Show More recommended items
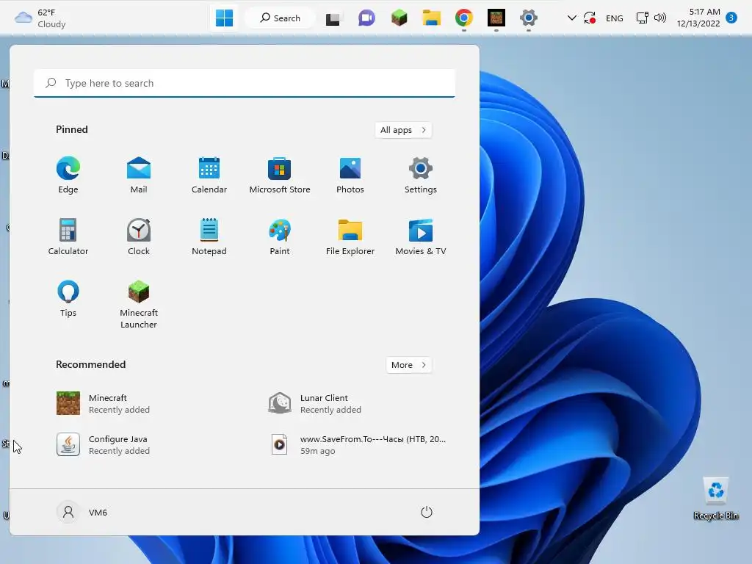Screen dimensions: 752x564 (x=408, y=365)
